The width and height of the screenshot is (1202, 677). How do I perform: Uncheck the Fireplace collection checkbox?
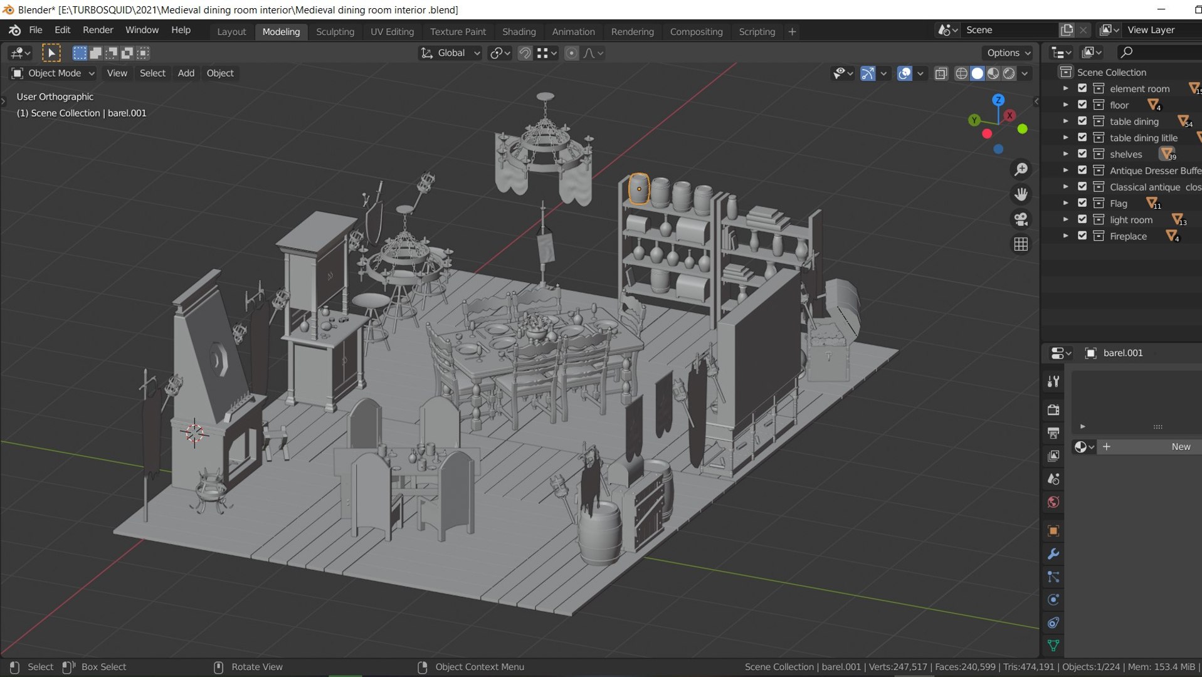(1082, 236)
